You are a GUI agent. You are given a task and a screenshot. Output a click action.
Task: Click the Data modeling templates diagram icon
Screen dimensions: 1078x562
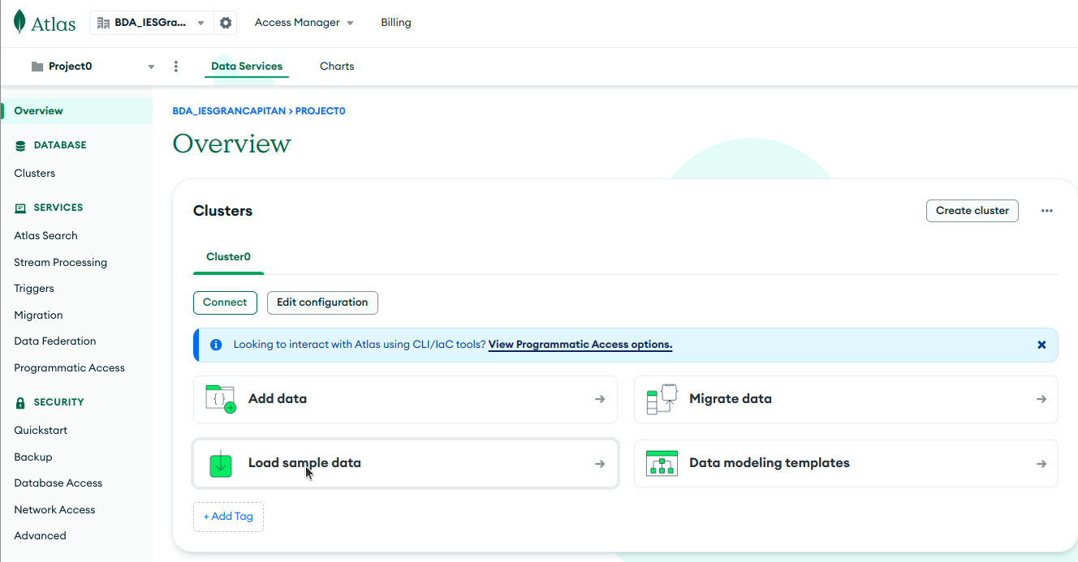(x=662, y=463)
